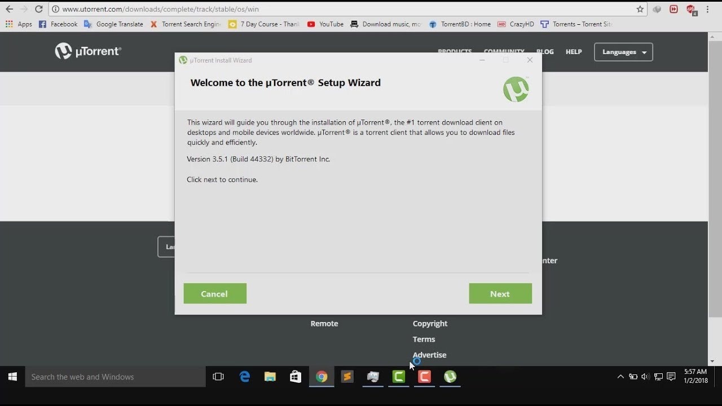Open the Terms footer link

(x=424, y=339)
